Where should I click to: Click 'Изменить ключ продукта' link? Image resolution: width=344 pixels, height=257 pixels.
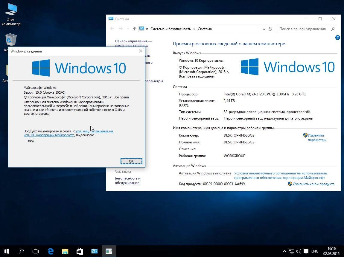(313, 184)
